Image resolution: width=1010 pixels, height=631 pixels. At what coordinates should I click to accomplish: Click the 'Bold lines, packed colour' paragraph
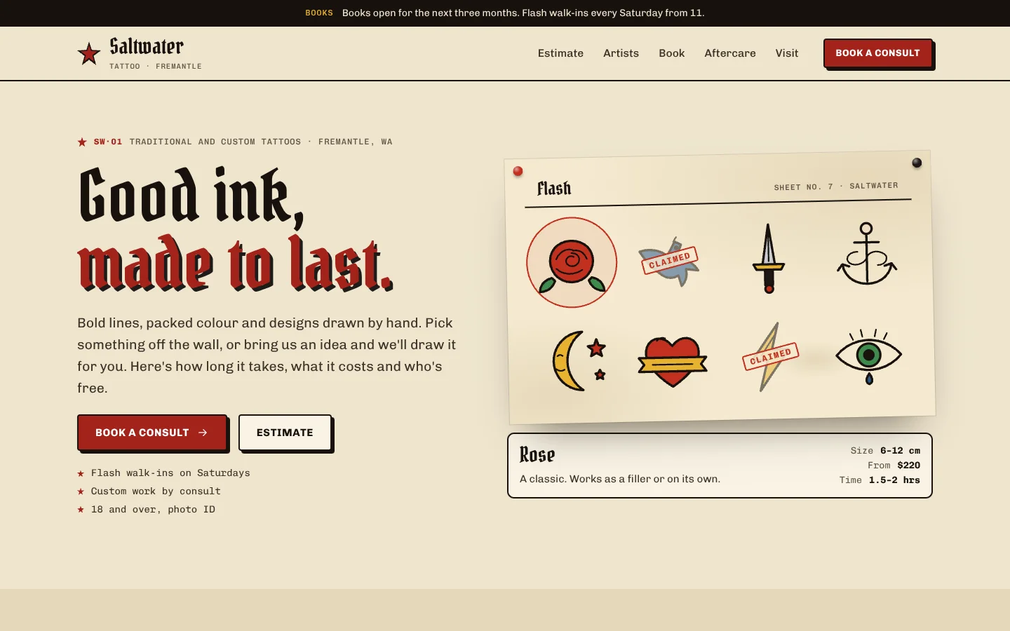tap(267, 355)
